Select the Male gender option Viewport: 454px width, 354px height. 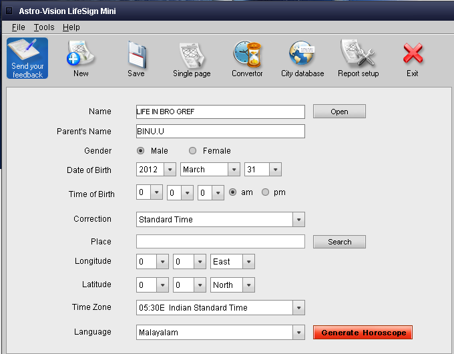tap(140, 151)
